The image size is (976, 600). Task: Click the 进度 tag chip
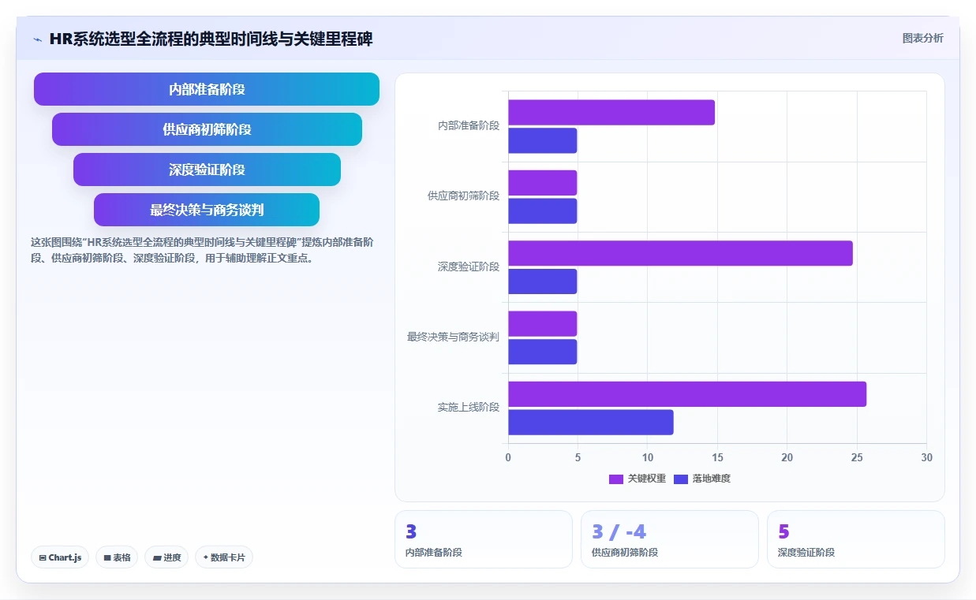[x=166, y=557]
